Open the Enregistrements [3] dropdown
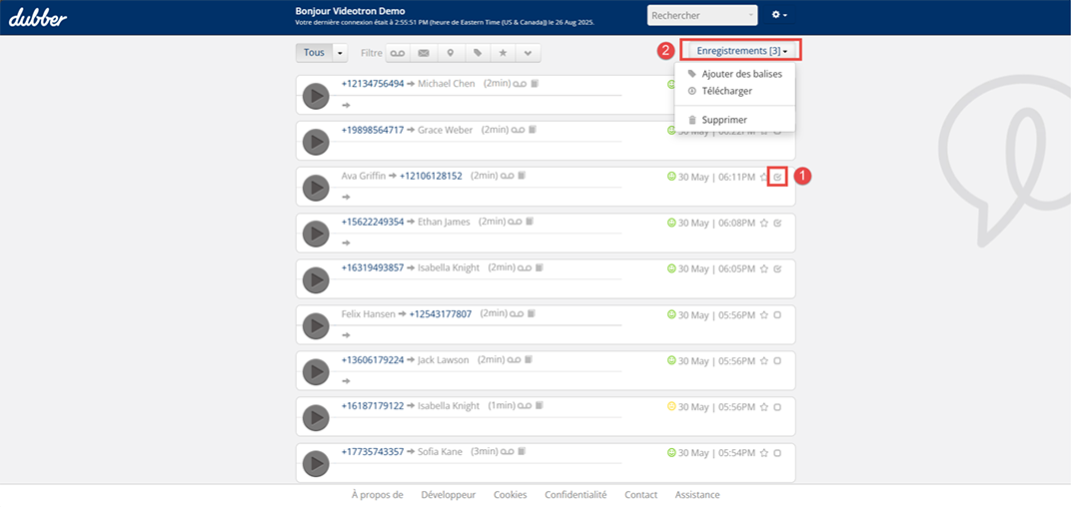Image resolution: width=1071 pixels, height=507 pixels. 741,50
